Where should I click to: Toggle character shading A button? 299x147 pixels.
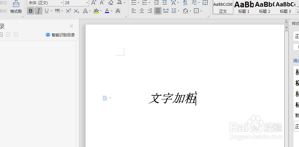(x=118, y=11)
